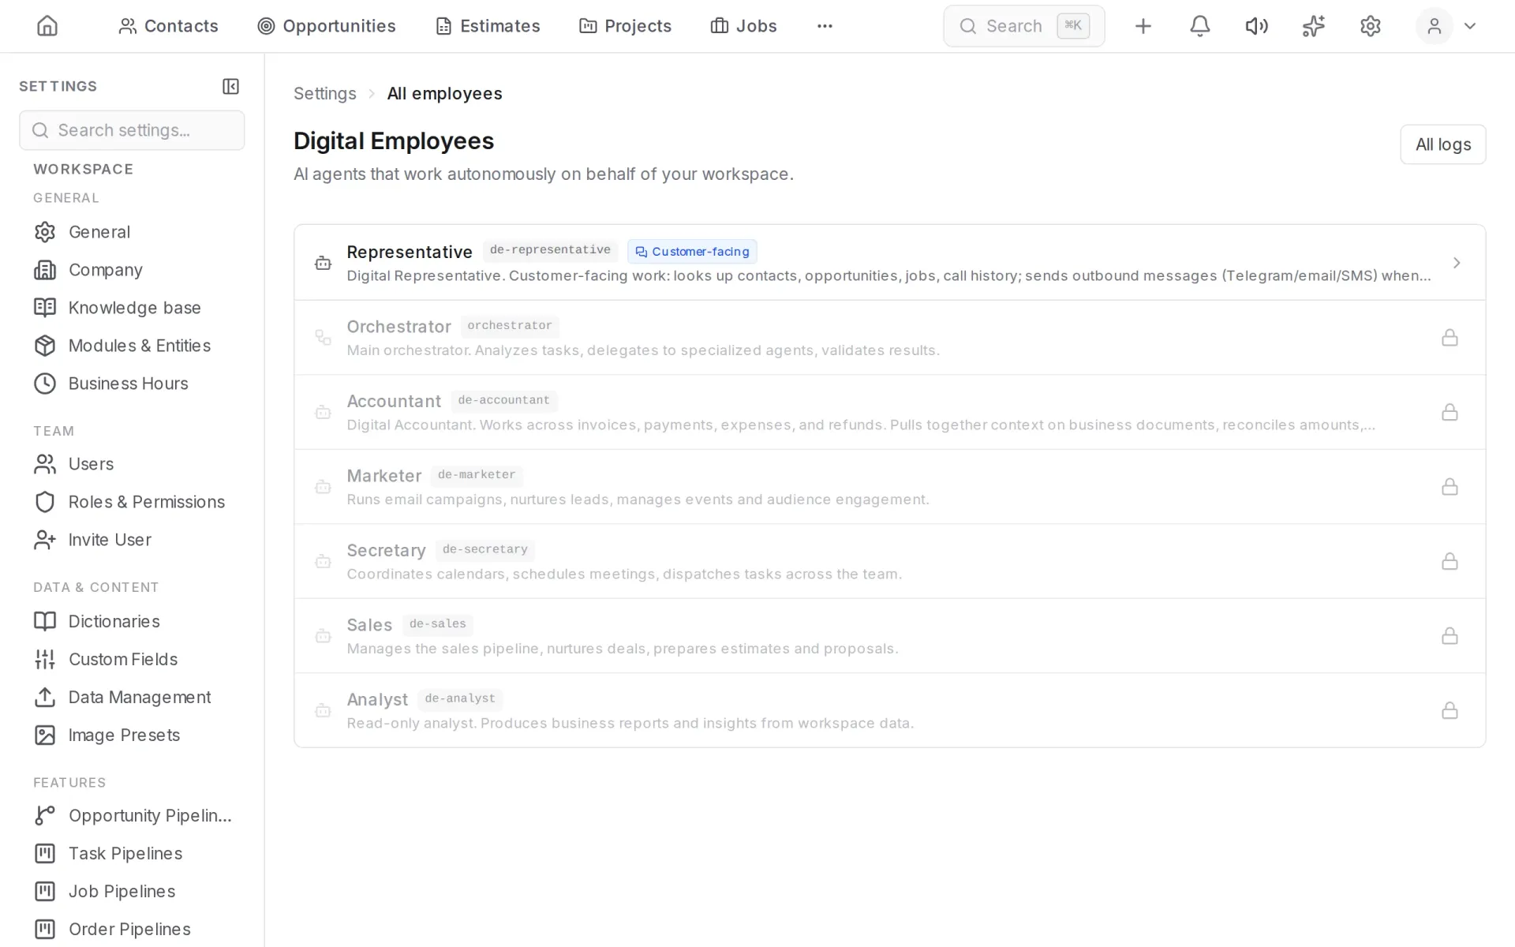The height and width of the screenshot is (947, 1515).
Task: Click the Customer-facing badge
Action: coord(692,252)
